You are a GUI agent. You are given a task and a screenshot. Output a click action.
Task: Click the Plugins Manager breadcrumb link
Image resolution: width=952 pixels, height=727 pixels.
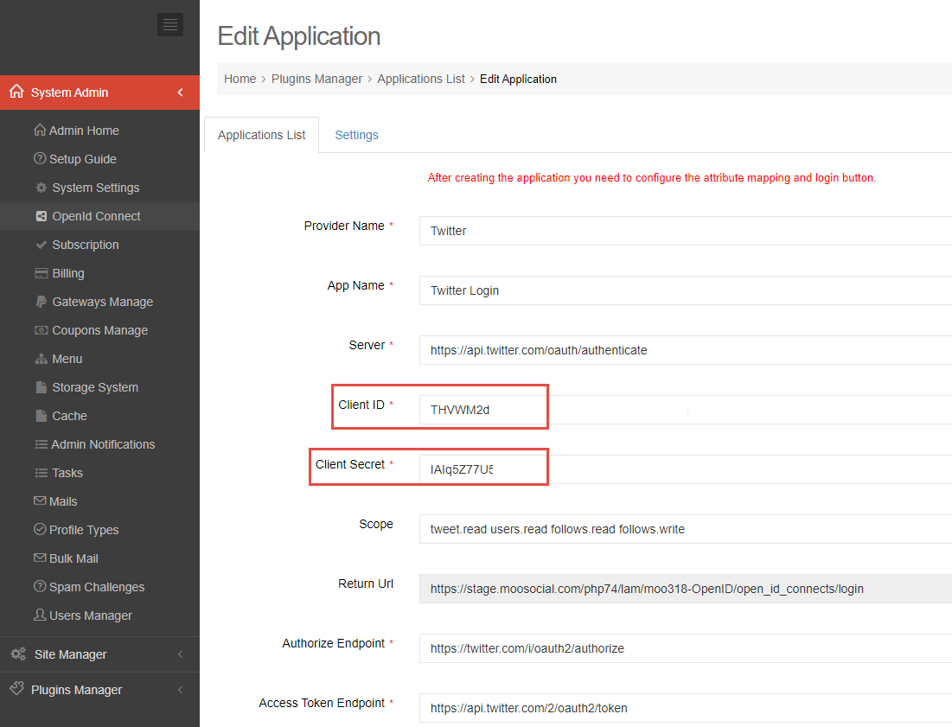pos(316,79)
